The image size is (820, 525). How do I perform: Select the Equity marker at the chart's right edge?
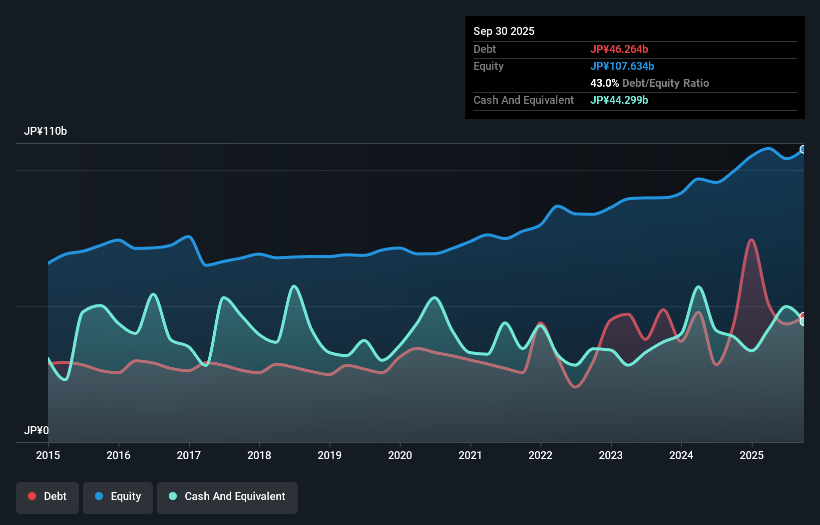[804, 149]
